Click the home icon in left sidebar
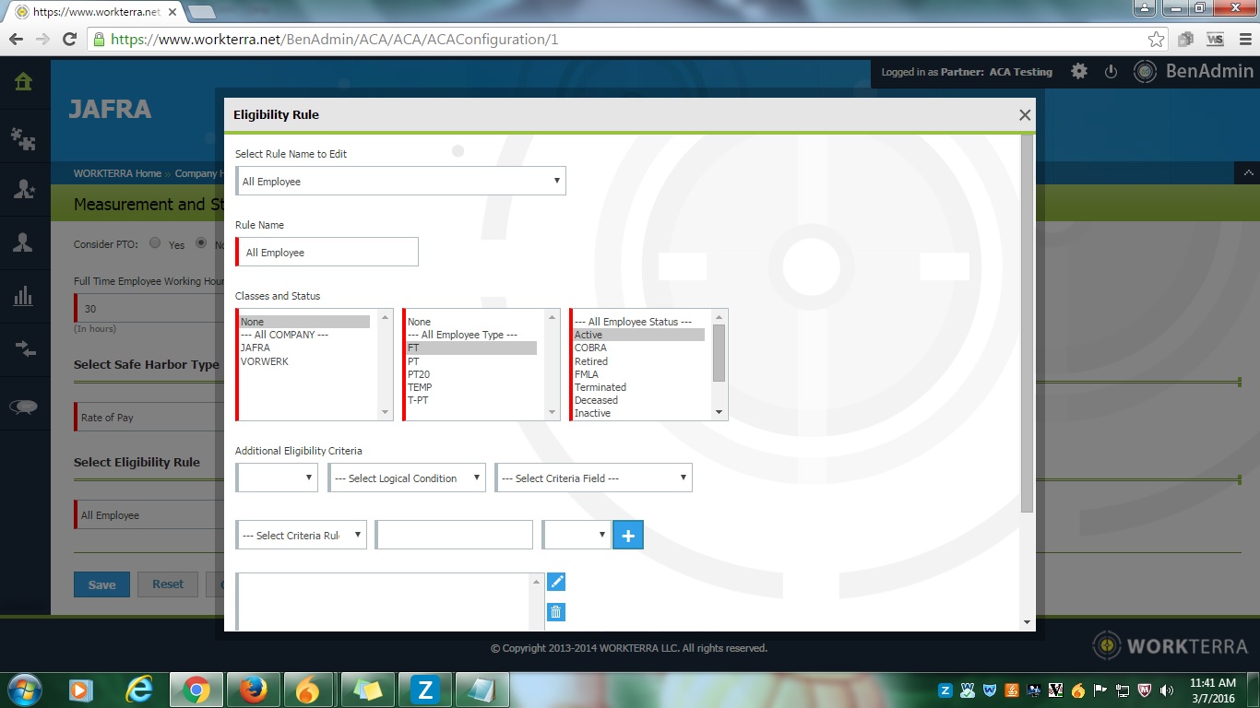1260x708 pixels. point(24,82)
